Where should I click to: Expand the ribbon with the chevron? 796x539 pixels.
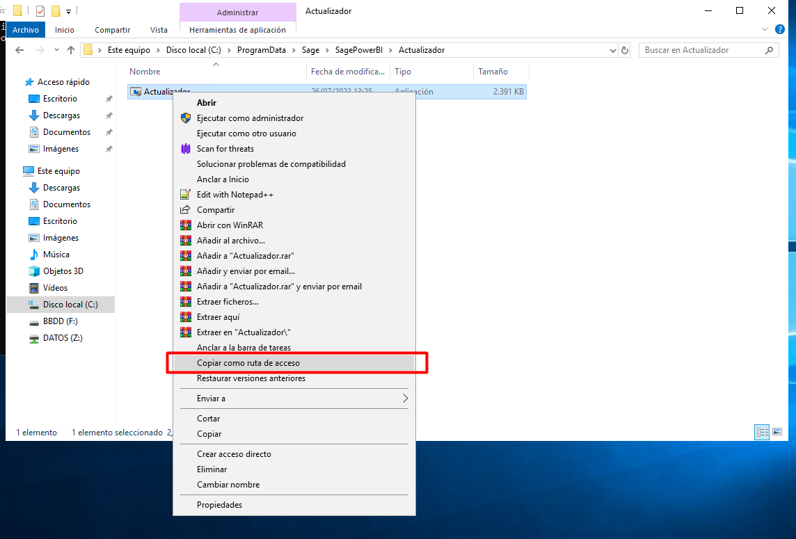click(x=765, y=29)
